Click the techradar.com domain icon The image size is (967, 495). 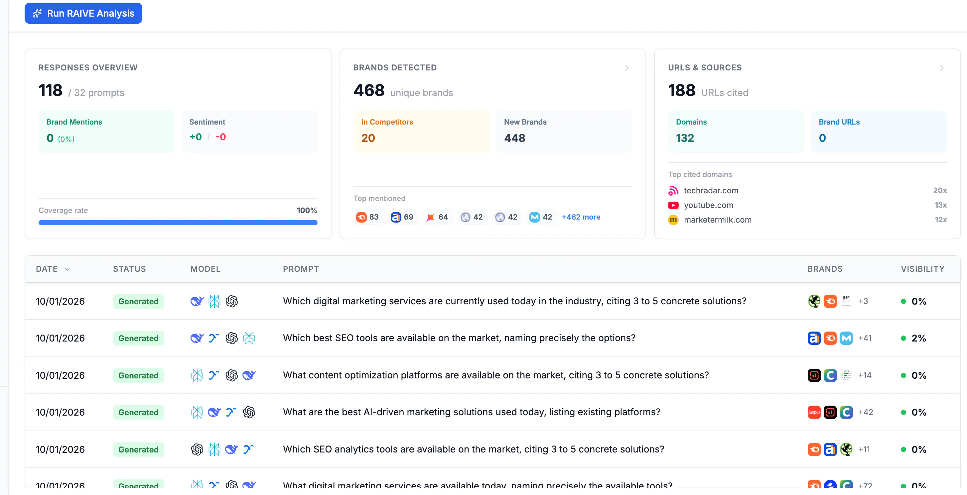pyautogui.click(x=673, y=190)
